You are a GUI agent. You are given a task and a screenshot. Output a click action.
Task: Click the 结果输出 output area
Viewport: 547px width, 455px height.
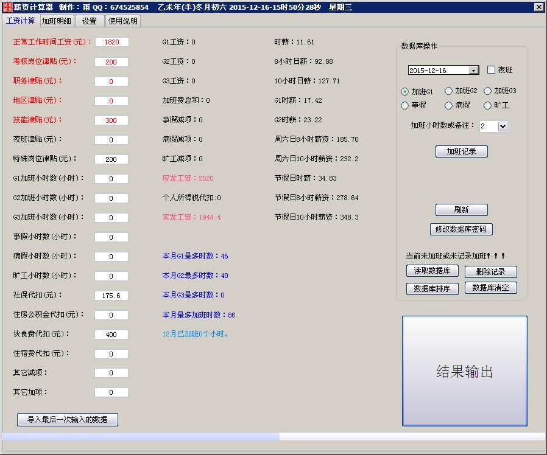pos(464,370)
